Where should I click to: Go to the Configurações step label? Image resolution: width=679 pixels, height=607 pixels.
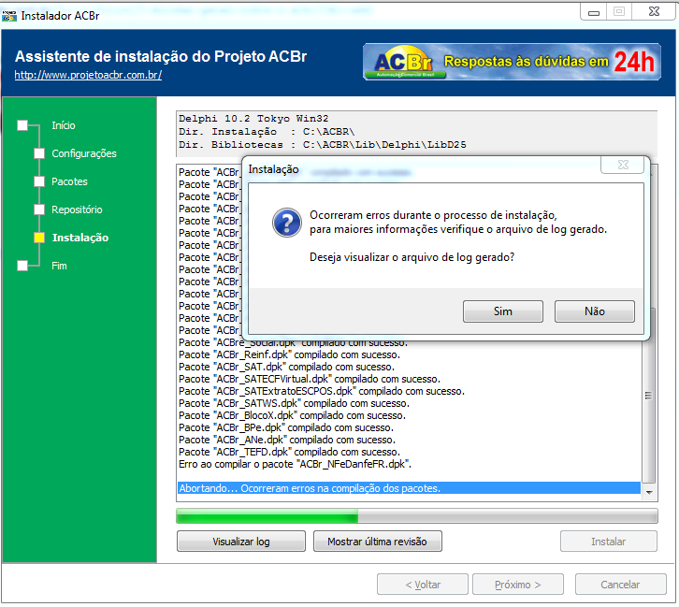pyautogui.click(x=84, y=153)
